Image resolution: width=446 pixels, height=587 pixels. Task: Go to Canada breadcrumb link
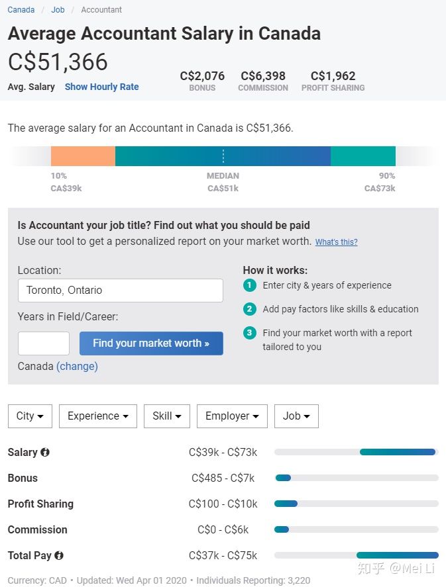click(x=21, y=10)
